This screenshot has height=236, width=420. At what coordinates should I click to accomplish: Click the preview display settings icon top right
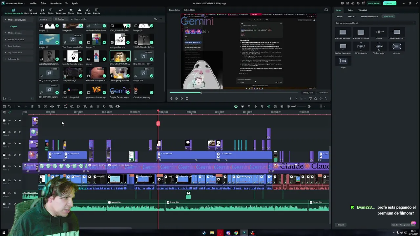click(326, 10)
